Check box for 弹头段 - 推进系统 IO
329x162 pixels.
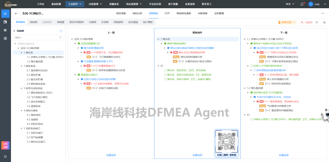[x=165, y=70]
